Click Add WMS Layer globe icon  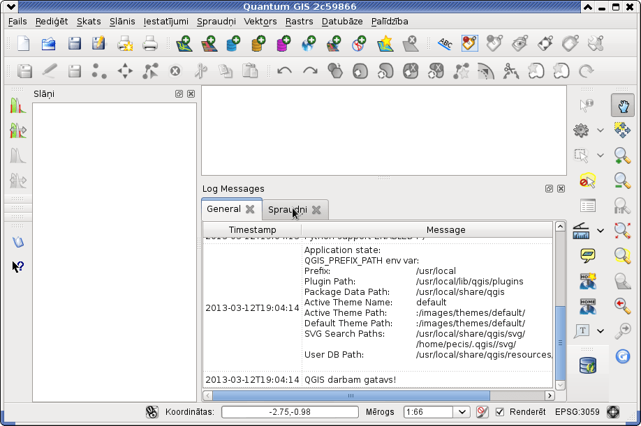(309, 43)
